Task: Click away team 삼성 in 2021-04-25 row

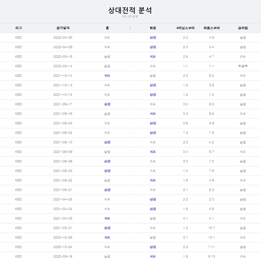Action: click(x=153, y=199)
